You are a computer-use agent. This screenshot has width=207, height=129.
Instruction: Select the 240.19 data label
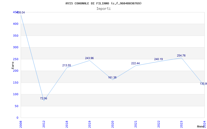click(x=158, y=59)
